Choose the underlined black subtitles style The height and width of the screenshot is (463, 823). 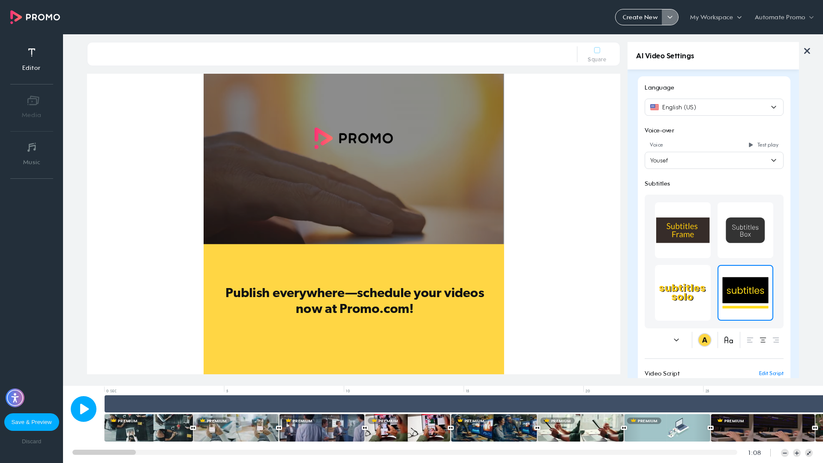745,293
